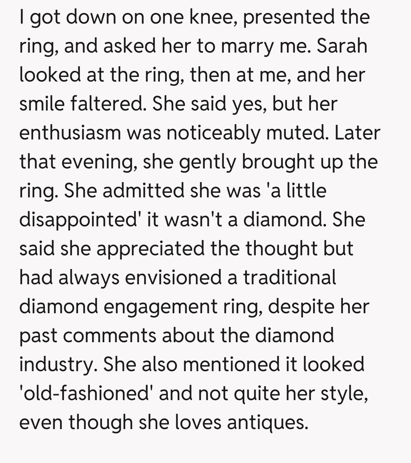The image size is (411, 463).
Task: Tap the word 'traditional' in the paragraph
Action: click(x=289, y=277)
